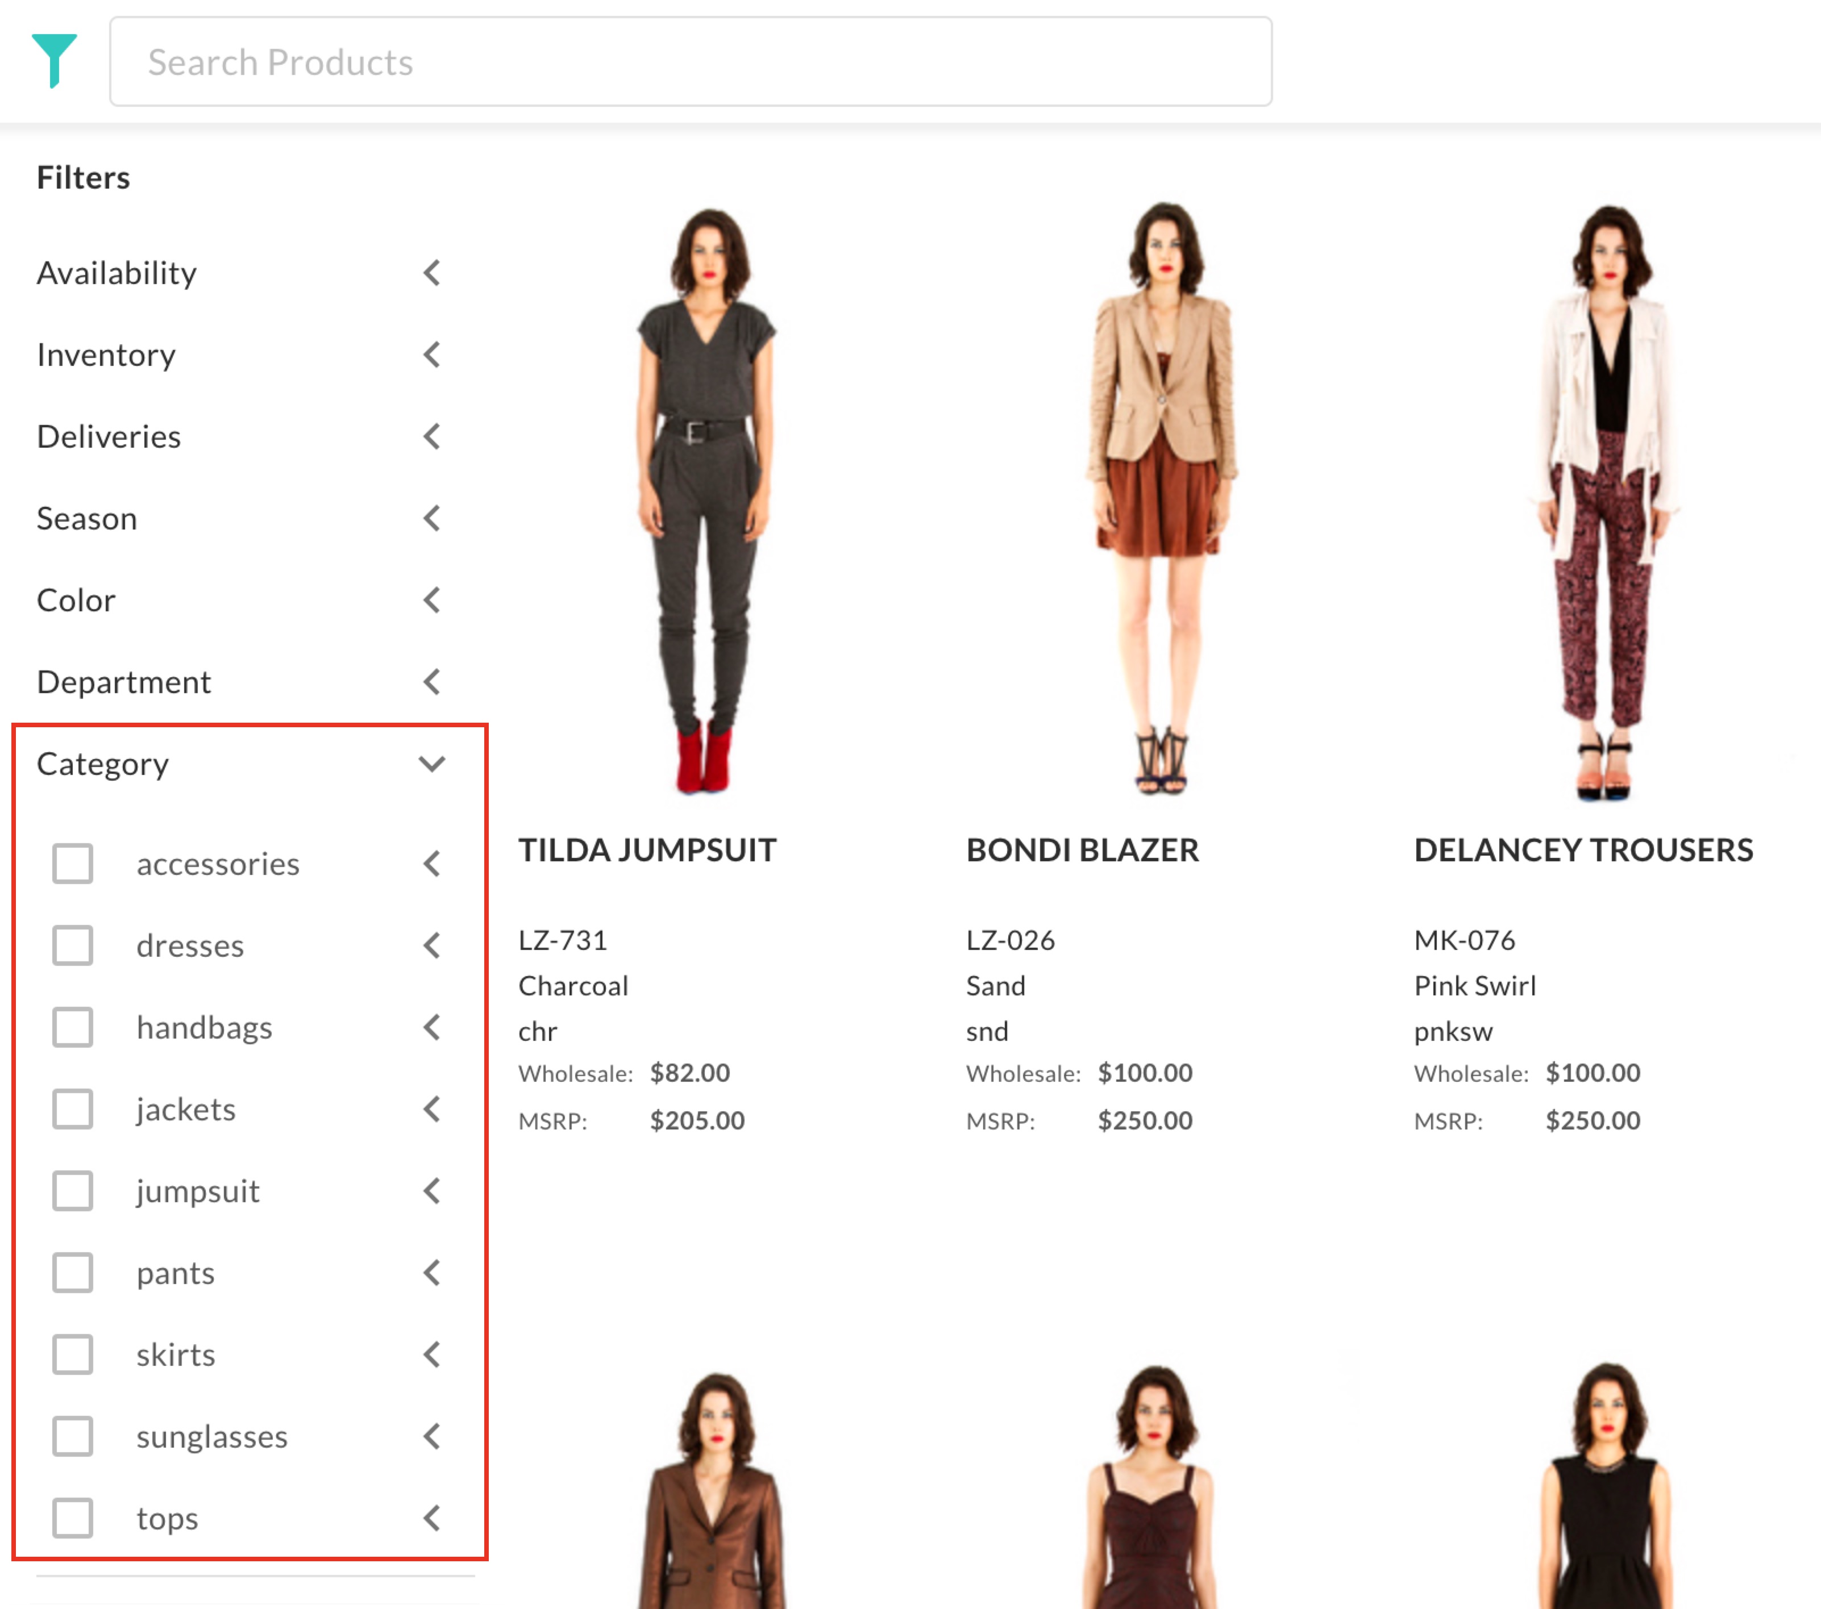Viewport: 1821px width, 1609px height.
Task: Click style number MK-076
Action: click(1465, 940)
